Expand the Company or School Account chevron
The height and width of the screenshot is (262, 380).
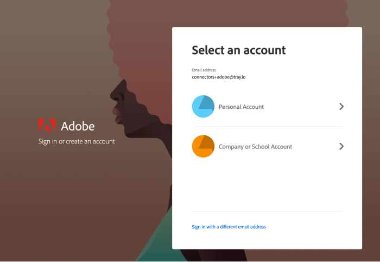point(341,146)
